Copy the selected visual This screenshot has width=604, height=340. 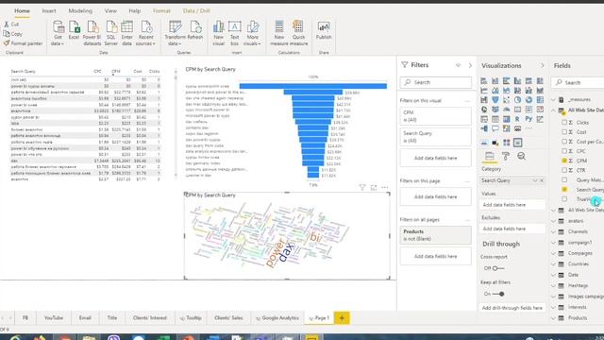[x=13, y=34]
